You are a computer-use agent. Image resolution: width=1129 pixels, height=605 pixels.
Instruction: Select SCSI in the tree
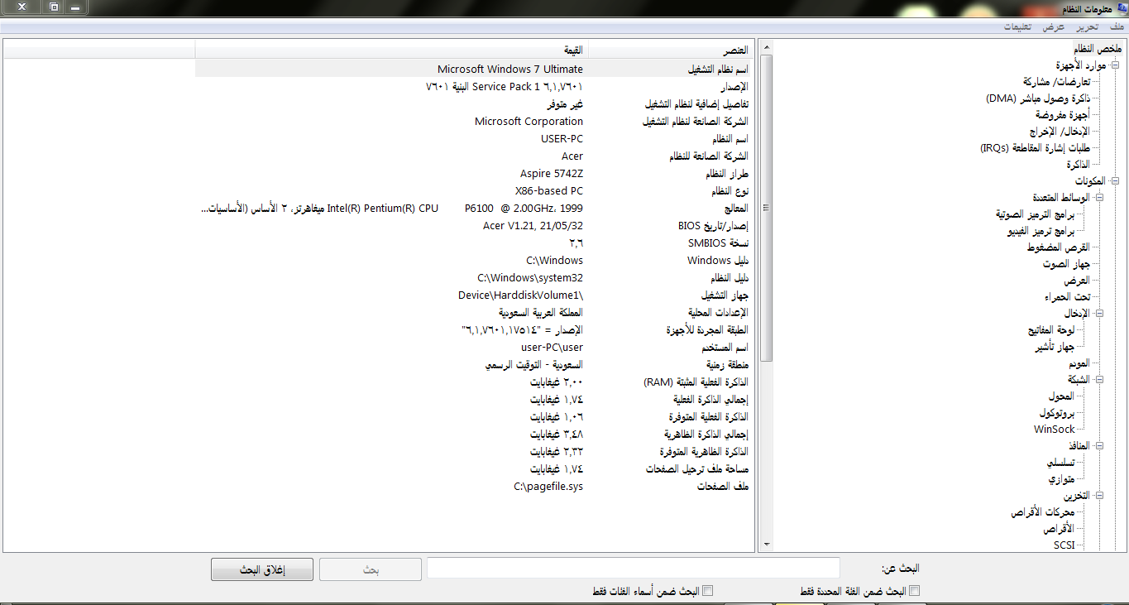pyautogui.click(x=1064, y=545)
